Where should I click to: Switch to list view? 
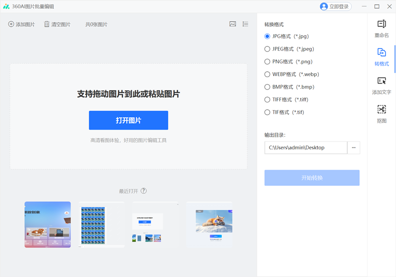[x=245, y=24]
